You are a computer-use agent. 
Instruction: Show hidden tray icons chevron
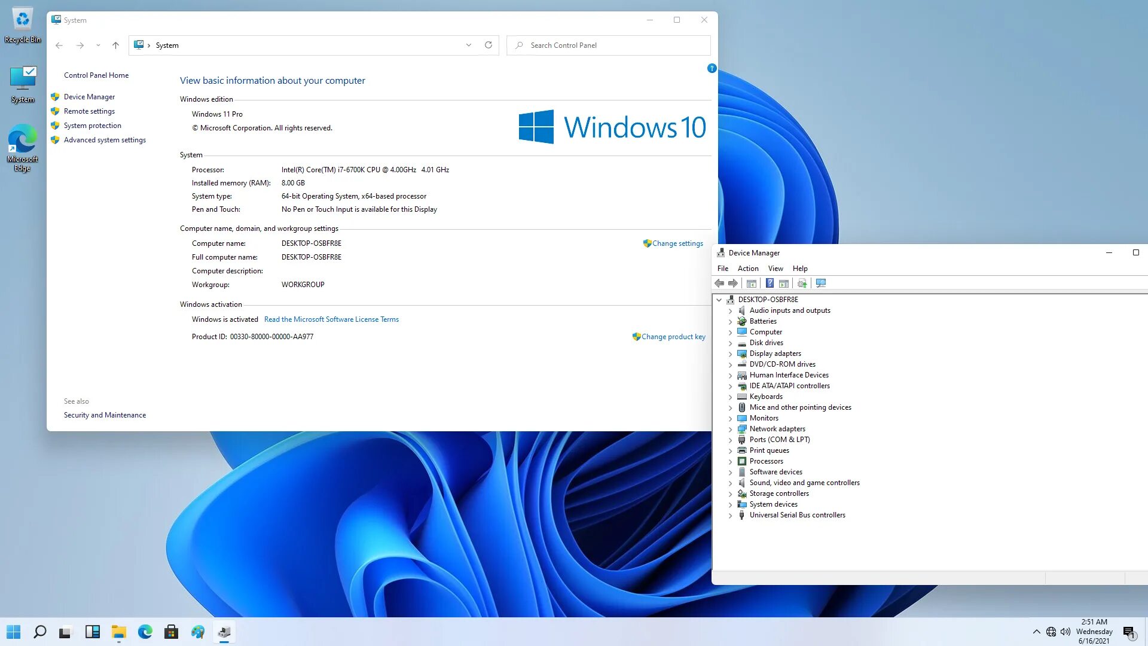(1036, 632)
